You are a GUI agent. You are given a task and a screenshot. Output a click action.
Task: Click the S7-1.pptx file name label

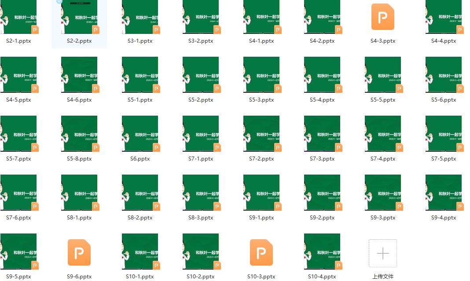(201, 159)
